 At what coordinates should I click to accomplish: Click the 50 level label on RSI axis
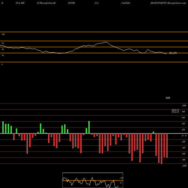point(3,49)
